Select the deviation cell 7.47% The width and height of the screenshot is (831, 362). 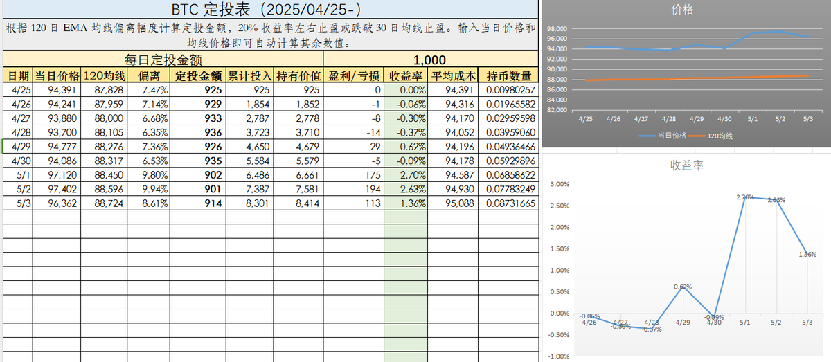point(149,90)
